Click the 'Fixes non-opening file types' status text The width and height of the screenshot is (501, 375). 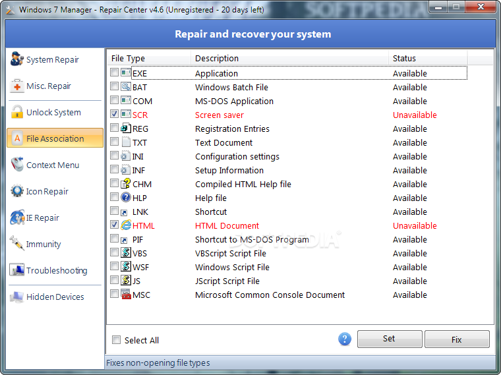click(x=158, y=363)
